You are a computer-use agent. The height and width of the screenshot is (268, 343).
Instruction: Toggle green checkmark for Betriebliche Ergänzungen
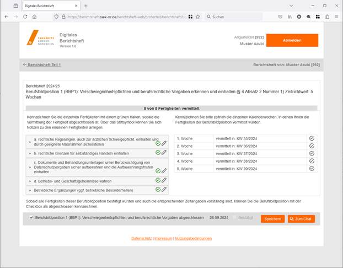158,189
